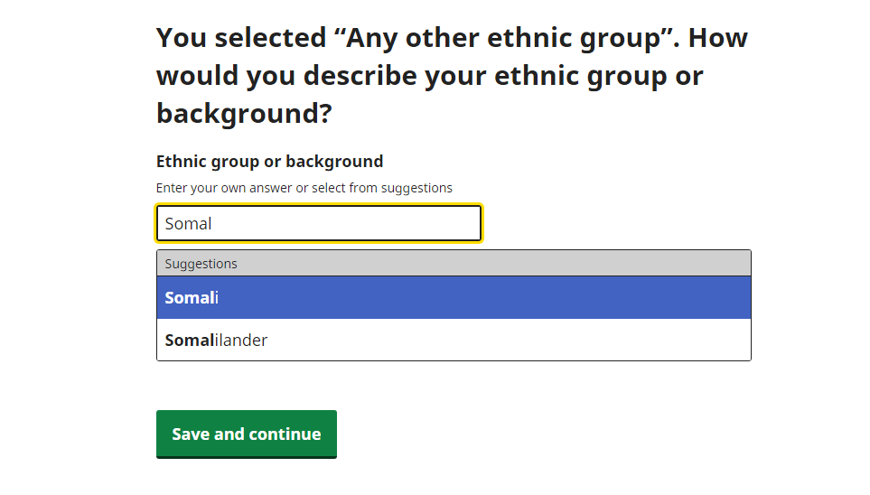The image size is (870, 495).
Task: Choose Somalilander from the suggestions list
Action: [x=454, y=340]
